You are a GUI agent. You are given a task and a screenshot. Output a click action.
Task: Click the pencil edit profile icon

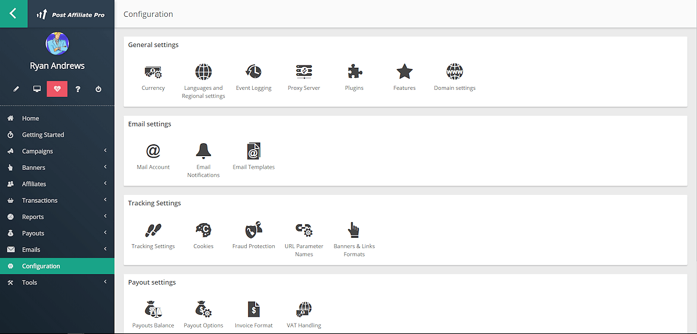point(16,89)
